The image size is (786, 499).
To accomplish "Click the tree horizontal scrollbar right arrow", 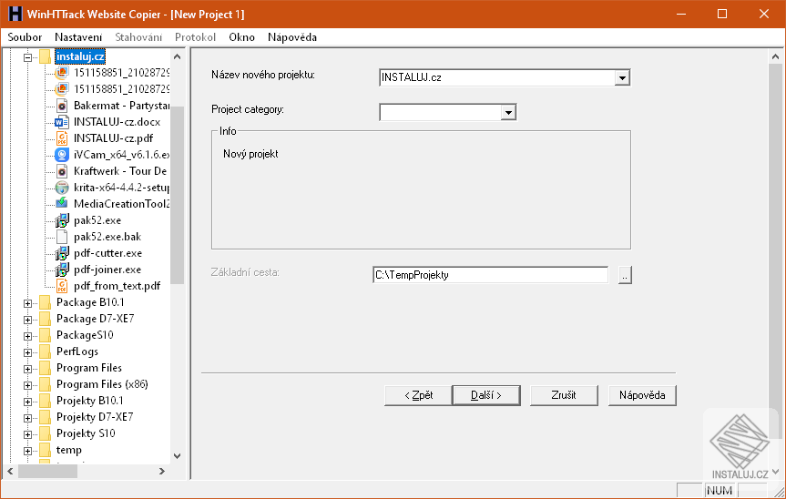I will tap(161, 471).
